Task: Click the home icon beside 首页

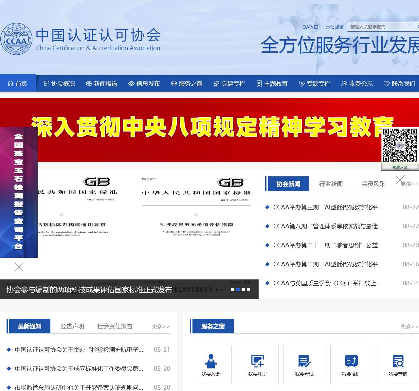Action: pos(11,83)
